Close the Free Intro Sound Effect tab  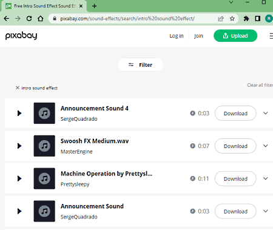tap(81, 6)
